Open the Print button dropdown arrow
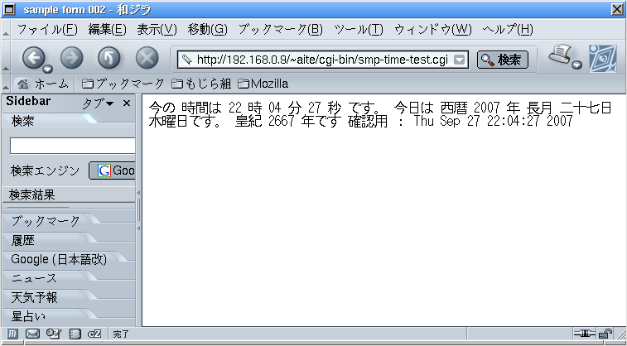 [576, 65]
